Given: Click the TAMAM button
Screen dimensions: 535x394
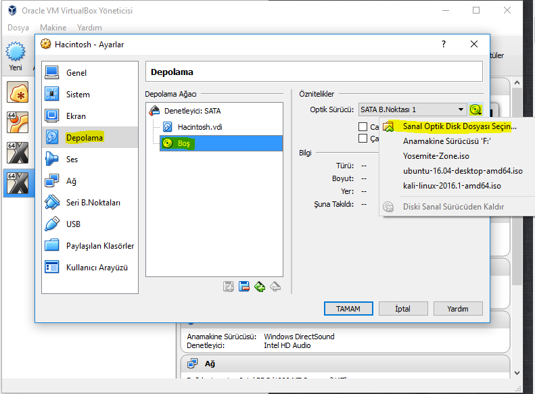Looking at the screenshot, I should 348,309.
